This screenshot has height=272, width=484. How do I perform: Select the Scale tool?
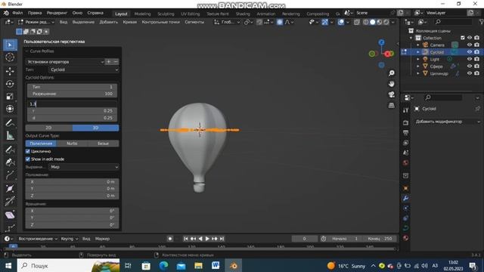(10, 96)
